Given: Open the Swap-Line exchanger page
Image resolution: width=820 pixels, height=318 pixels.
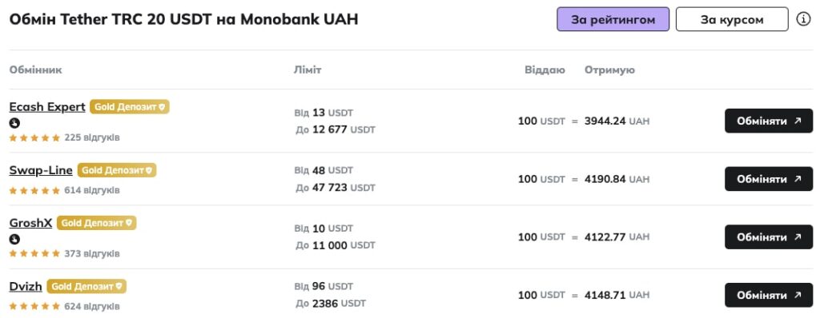Looking at the screenshot, I should (x=41, y=170).
